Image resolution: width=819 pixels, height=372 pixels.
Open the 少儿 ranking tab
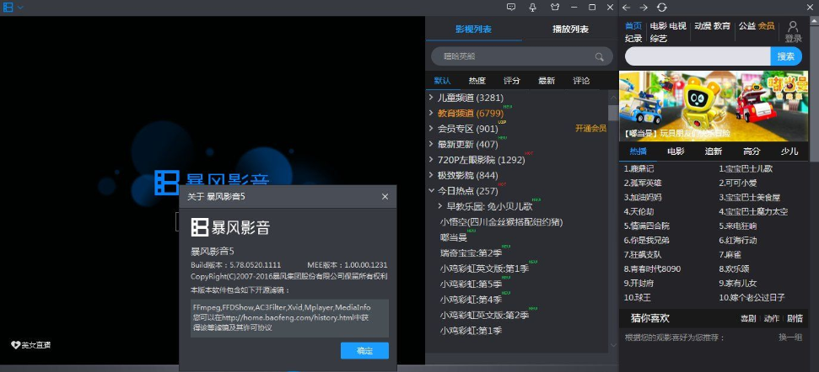789,151
